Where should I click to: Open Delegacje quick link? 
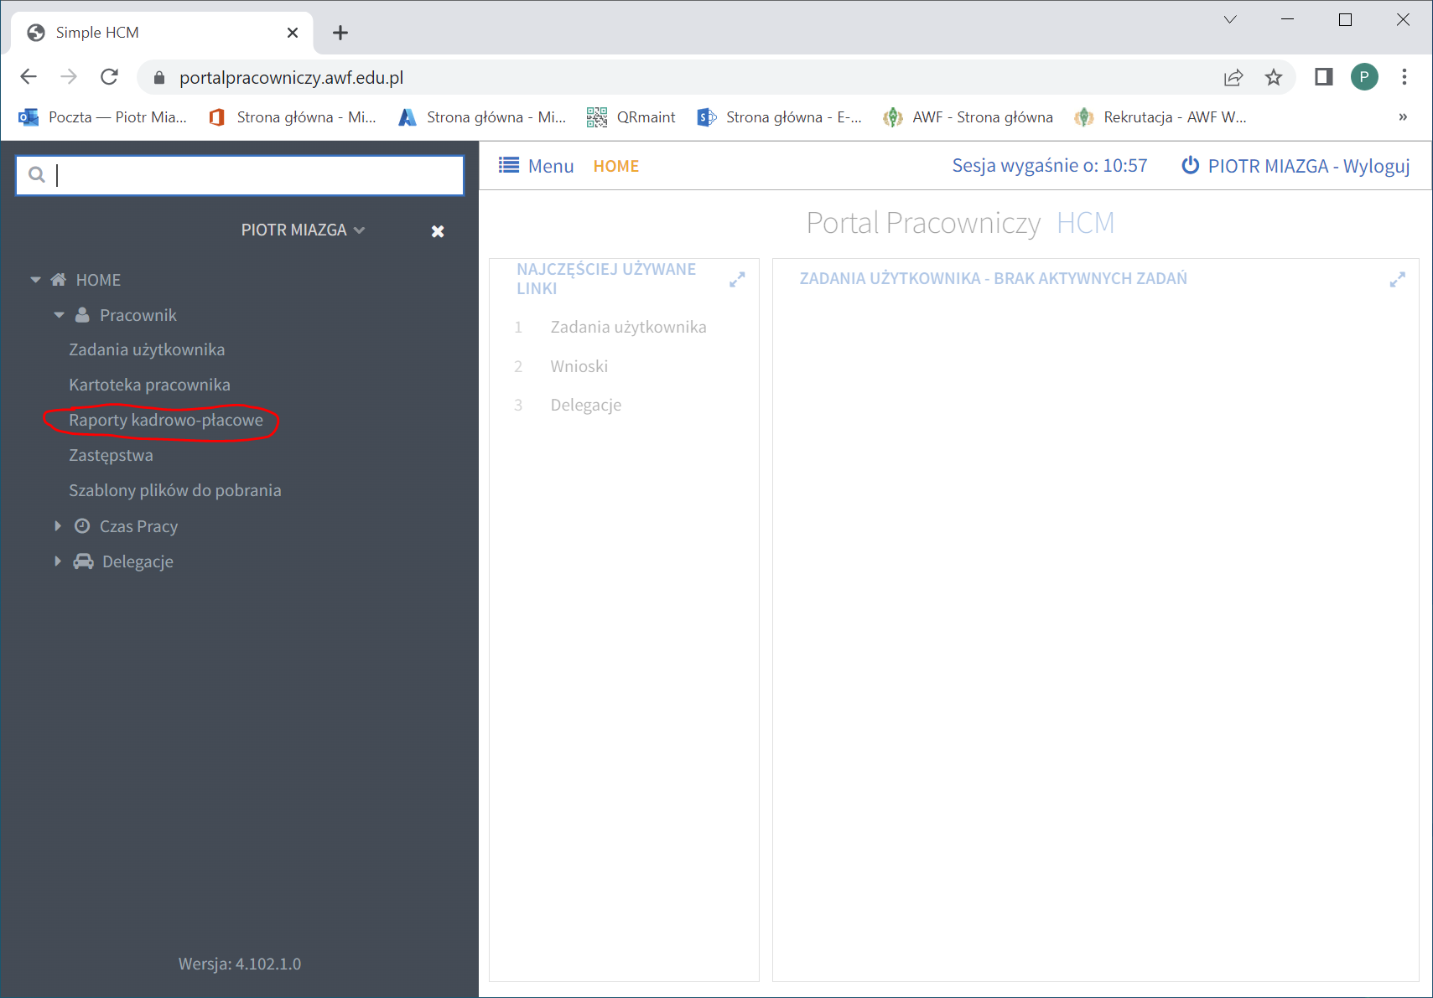[x=585, y=405]
